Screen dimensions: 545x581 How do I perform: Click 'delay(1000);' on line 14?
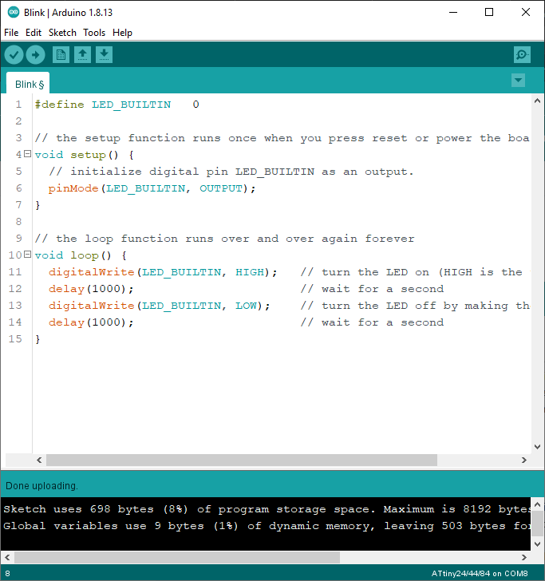[91, 322]
